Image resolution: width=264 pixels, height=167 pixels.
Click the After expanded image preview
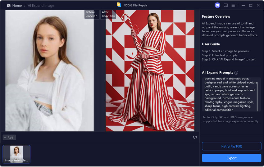pos(150,70)
